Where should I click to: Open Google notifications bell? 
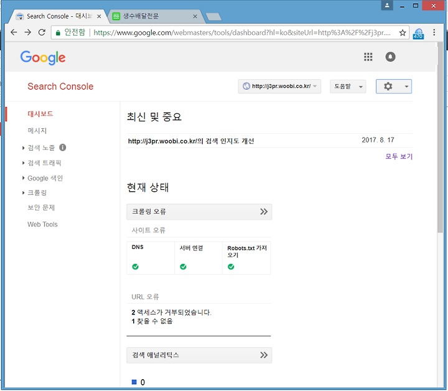(x=390, y=57)
